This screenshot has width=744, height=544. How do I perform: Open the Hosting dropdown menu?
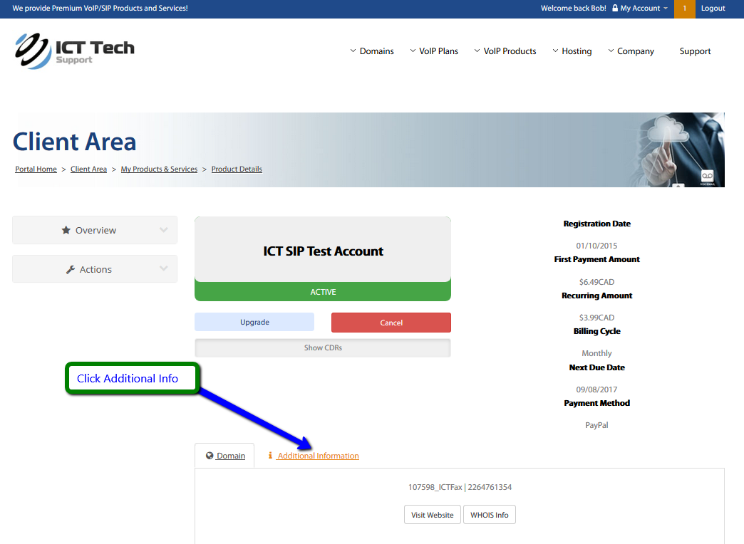[572, 51]
